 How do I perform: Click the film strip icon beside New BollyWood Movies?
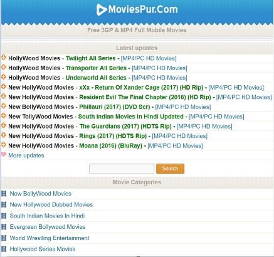coord(4,194)
